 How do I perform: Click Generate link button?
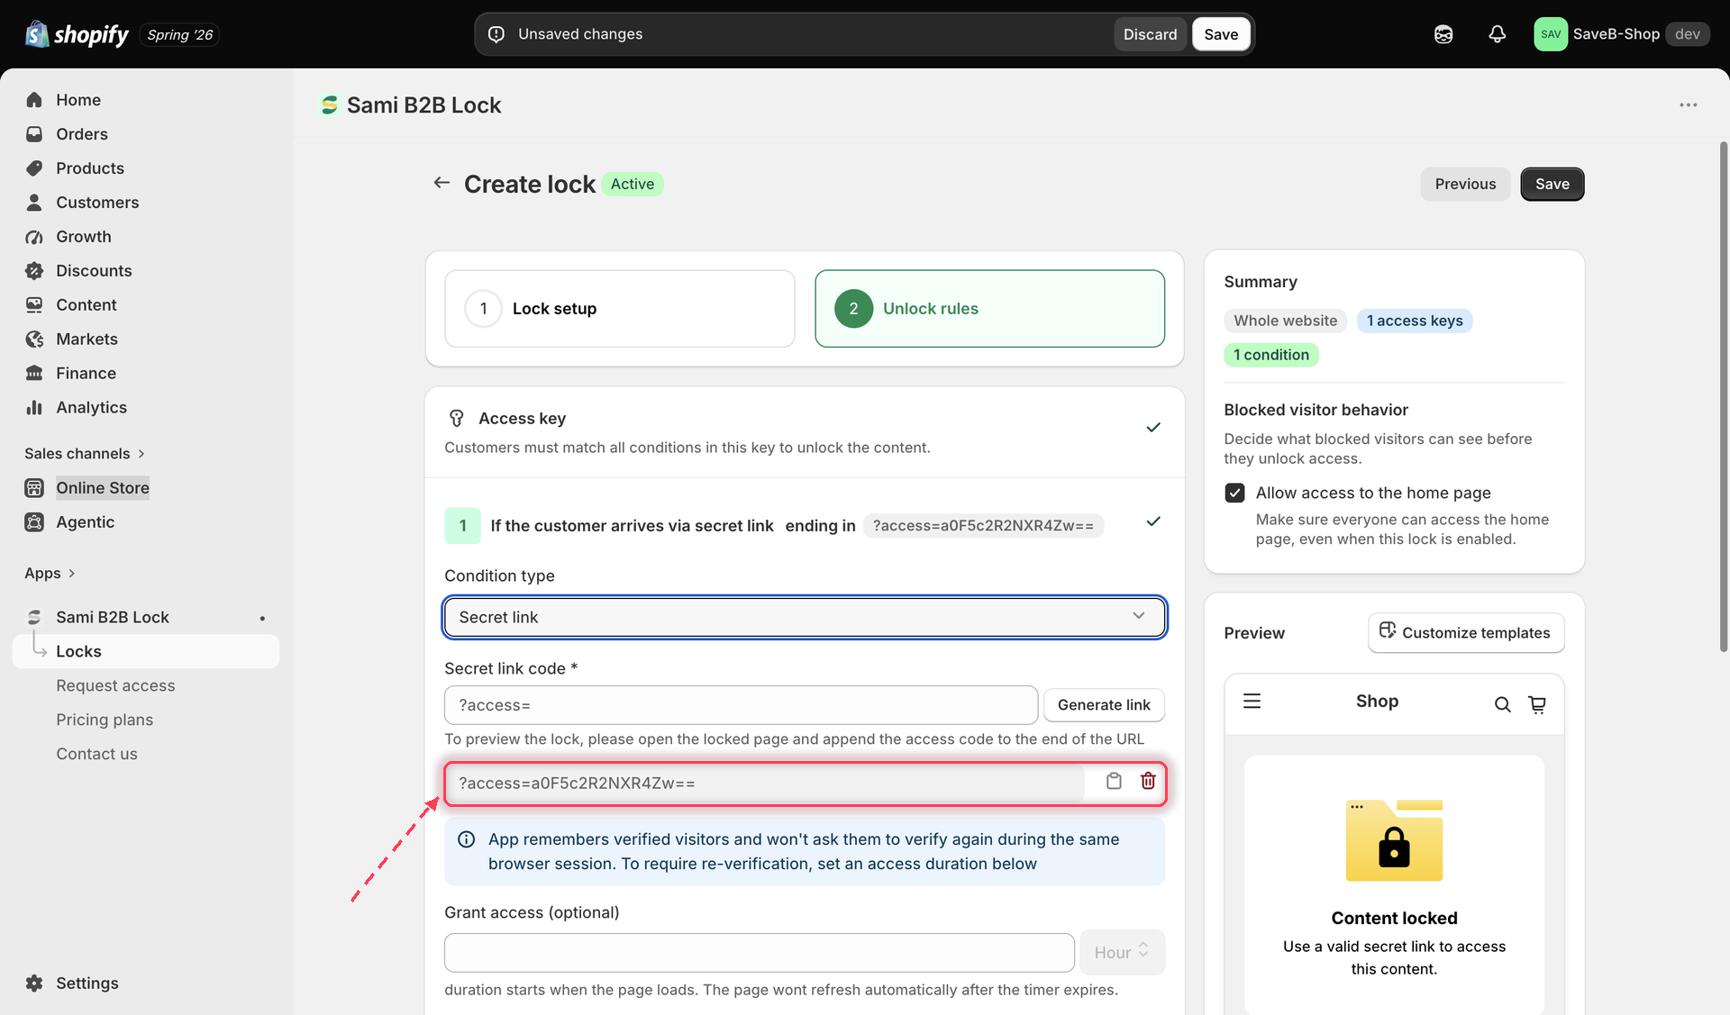click(x=1104, y=705)
